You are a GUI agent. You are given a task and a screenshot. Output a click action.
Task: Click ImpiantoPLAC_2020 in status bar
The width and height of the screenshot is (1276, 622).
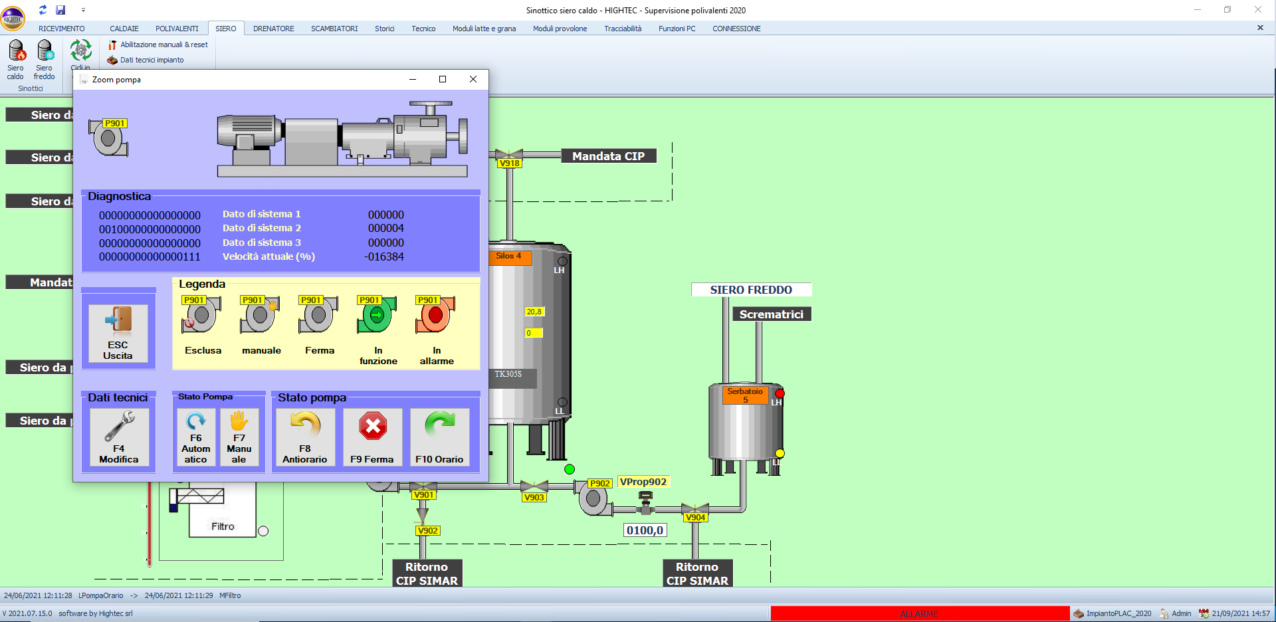[x=1113, y=613]
